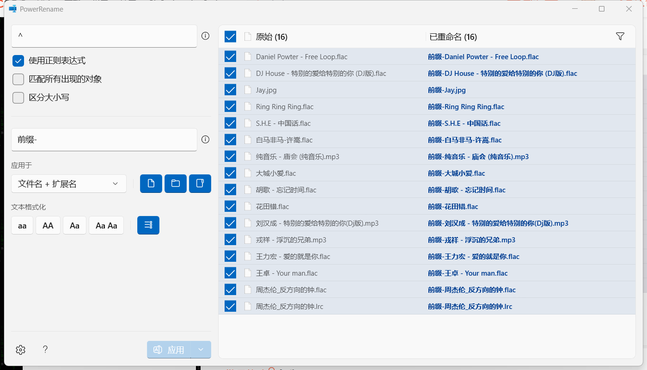The width and height of the screenshot is (647, 370).
Task: Open the filter icon in the list header
Action: click(x=620, y=37)
